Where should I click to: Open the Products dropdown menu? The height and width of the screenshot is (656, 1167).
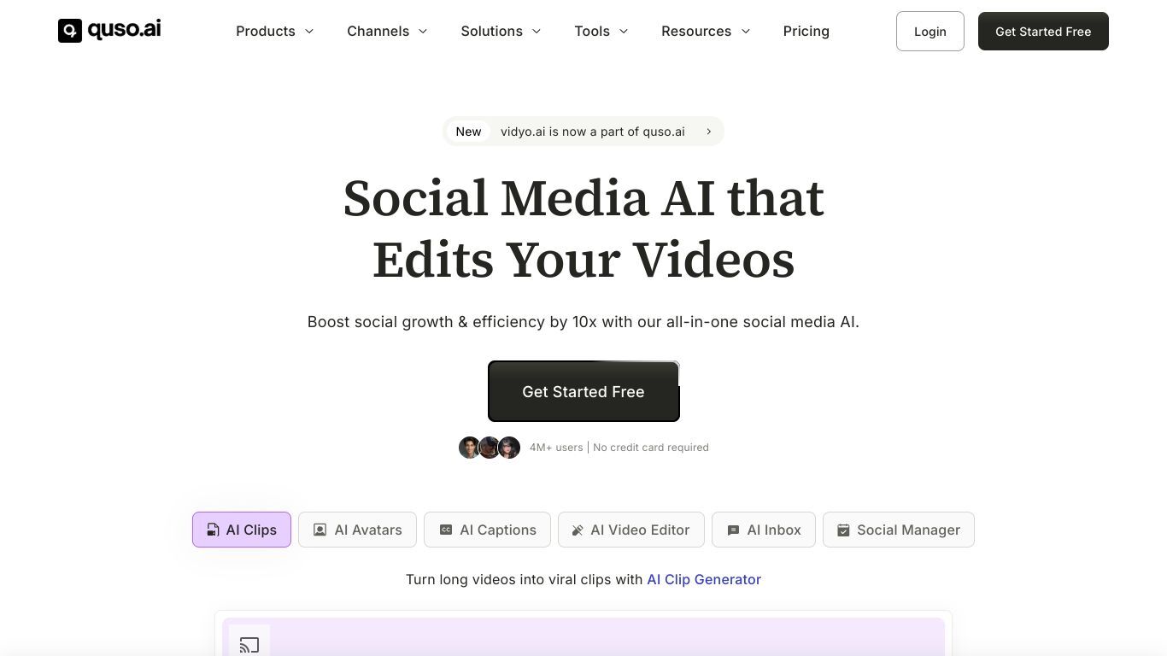point(275,31)
